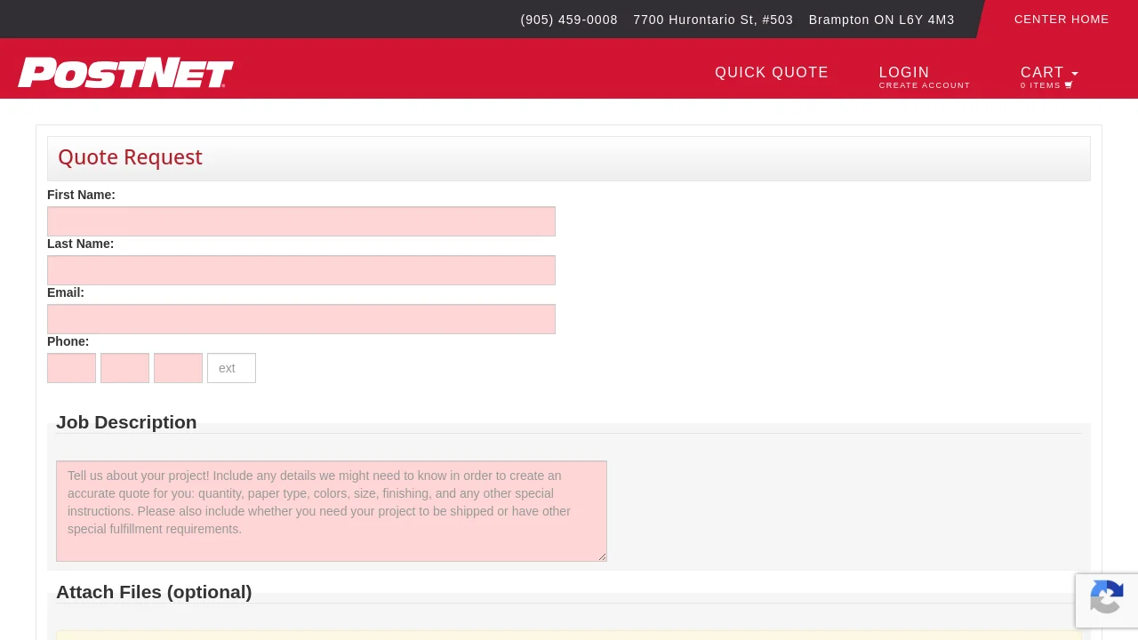Click the 7700 Hurontario St address
This screenshot has width=1138, height=640.
713,20
